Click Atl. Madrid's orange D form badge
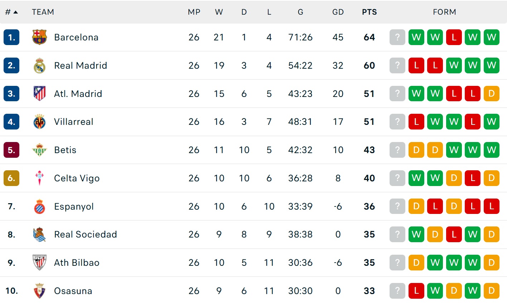Viewport: 507px width, 303px height. pyautogui.click(x=491, y=94)
